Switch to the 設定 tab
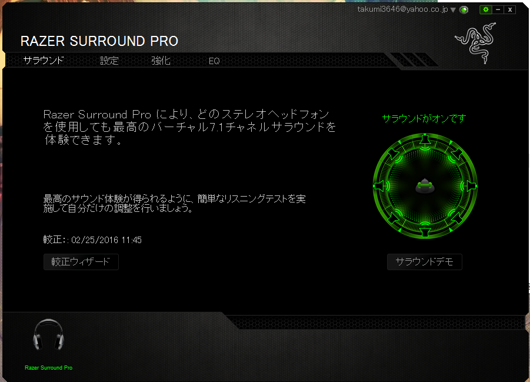 pyautogui.click(x=109, y=60)
